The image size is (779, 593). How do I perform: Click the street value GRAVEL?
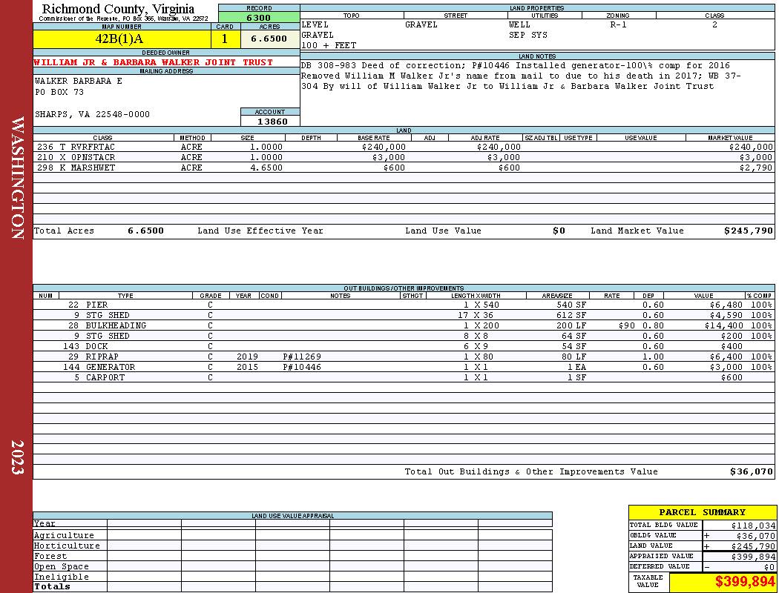[x=421, y=24]
